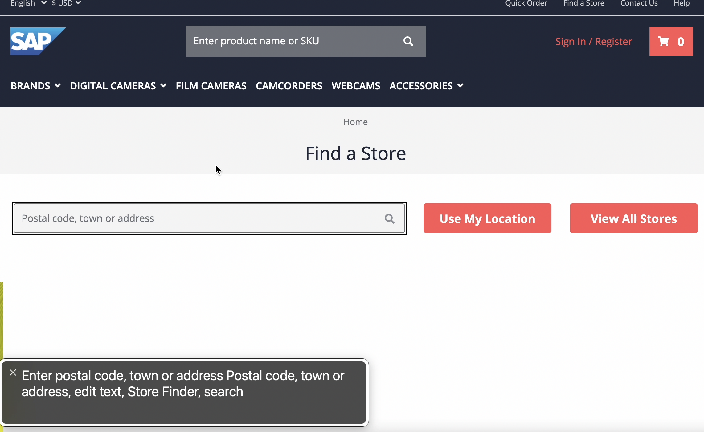Expand the Digital Cameras menu
Image resolution: width=704 pixels, height=432 pixels.
[118, 86]
